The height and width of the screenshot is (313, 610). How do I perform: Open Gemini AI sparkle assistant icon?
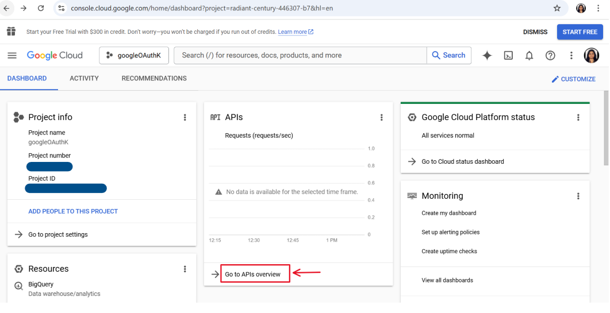[x=487, y=56]
